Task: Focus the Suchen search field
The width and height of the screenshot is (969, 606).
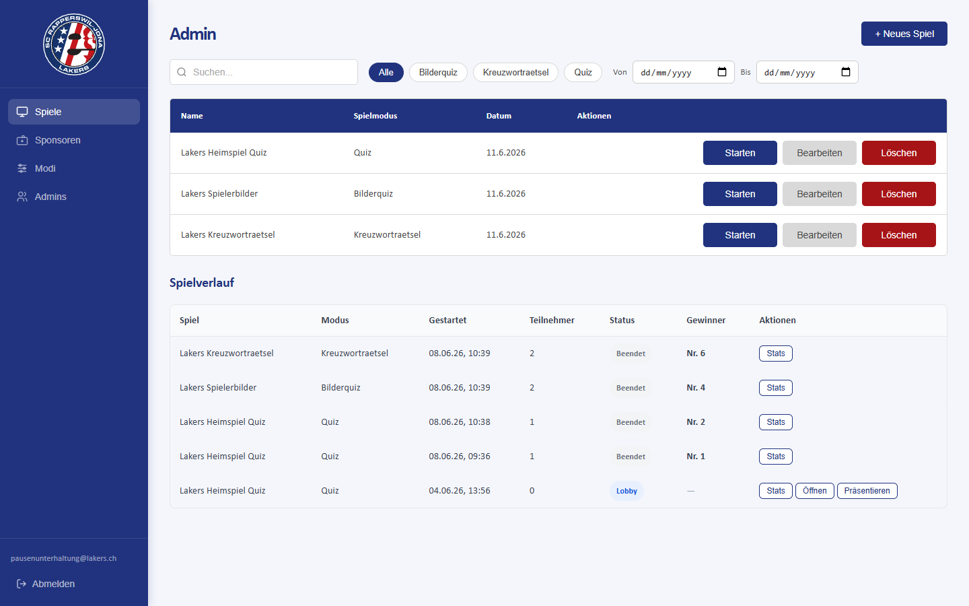Action: coord(264,72)
